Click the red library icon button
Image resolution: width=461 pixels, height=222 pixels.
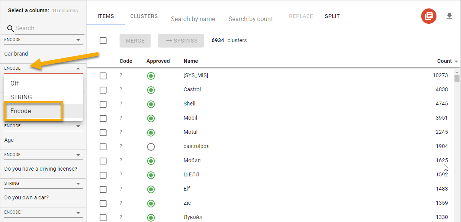tap(428, 16)
